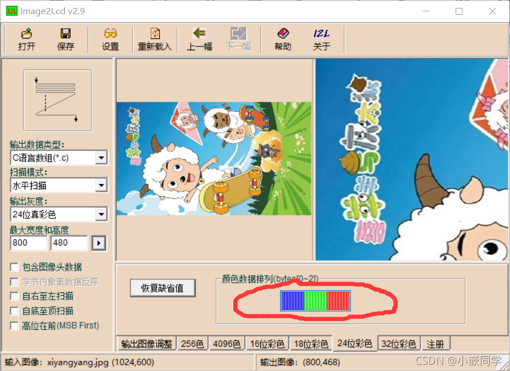Viewport: 510px width, 371px height.
Task: Click the 关于 (About) I2L icon
Action: tap(322, 33)
